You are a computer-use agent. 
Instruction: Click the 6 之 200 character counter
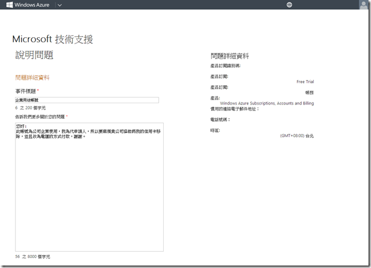[x=31, y=108]
